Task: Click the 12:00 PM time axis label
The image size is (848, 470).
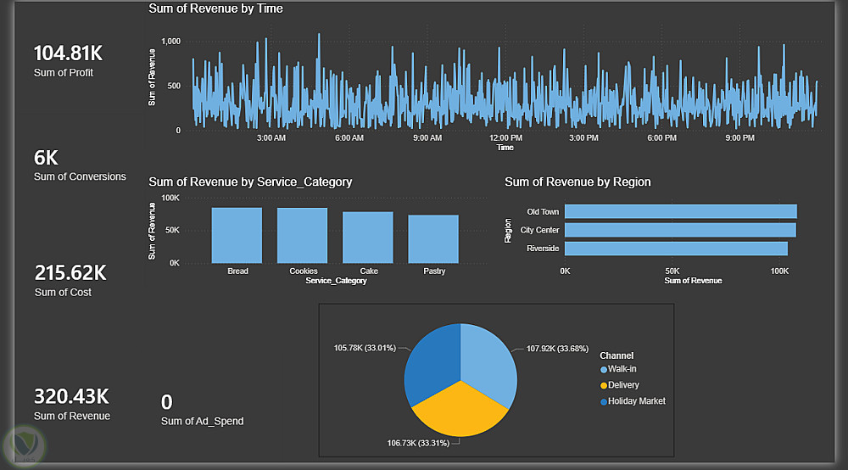Action: pos(505,138)
